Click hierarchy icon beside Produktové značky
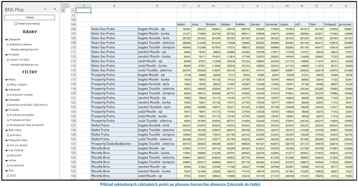 pos(8,115)
